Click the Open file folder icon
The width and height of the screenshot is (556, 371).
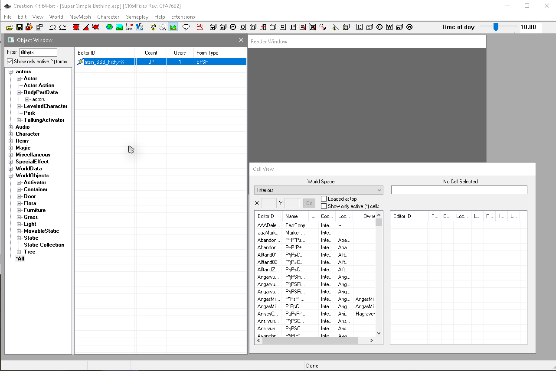(x=10, y=27)
